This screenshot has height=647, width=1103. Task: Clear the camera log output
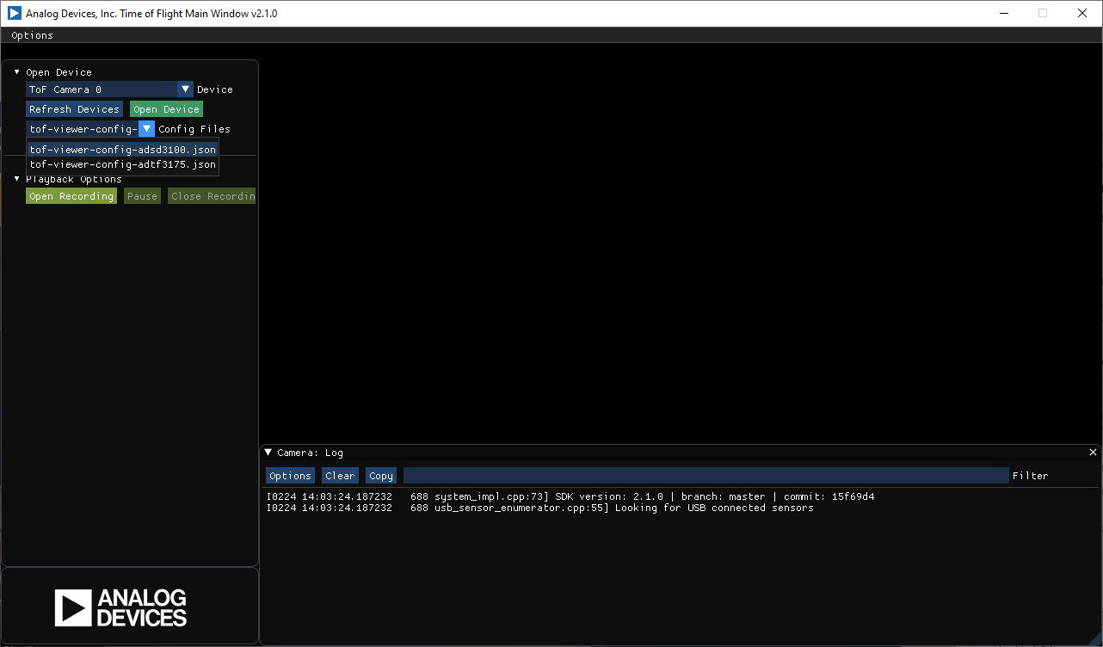[x=340, y=476]
